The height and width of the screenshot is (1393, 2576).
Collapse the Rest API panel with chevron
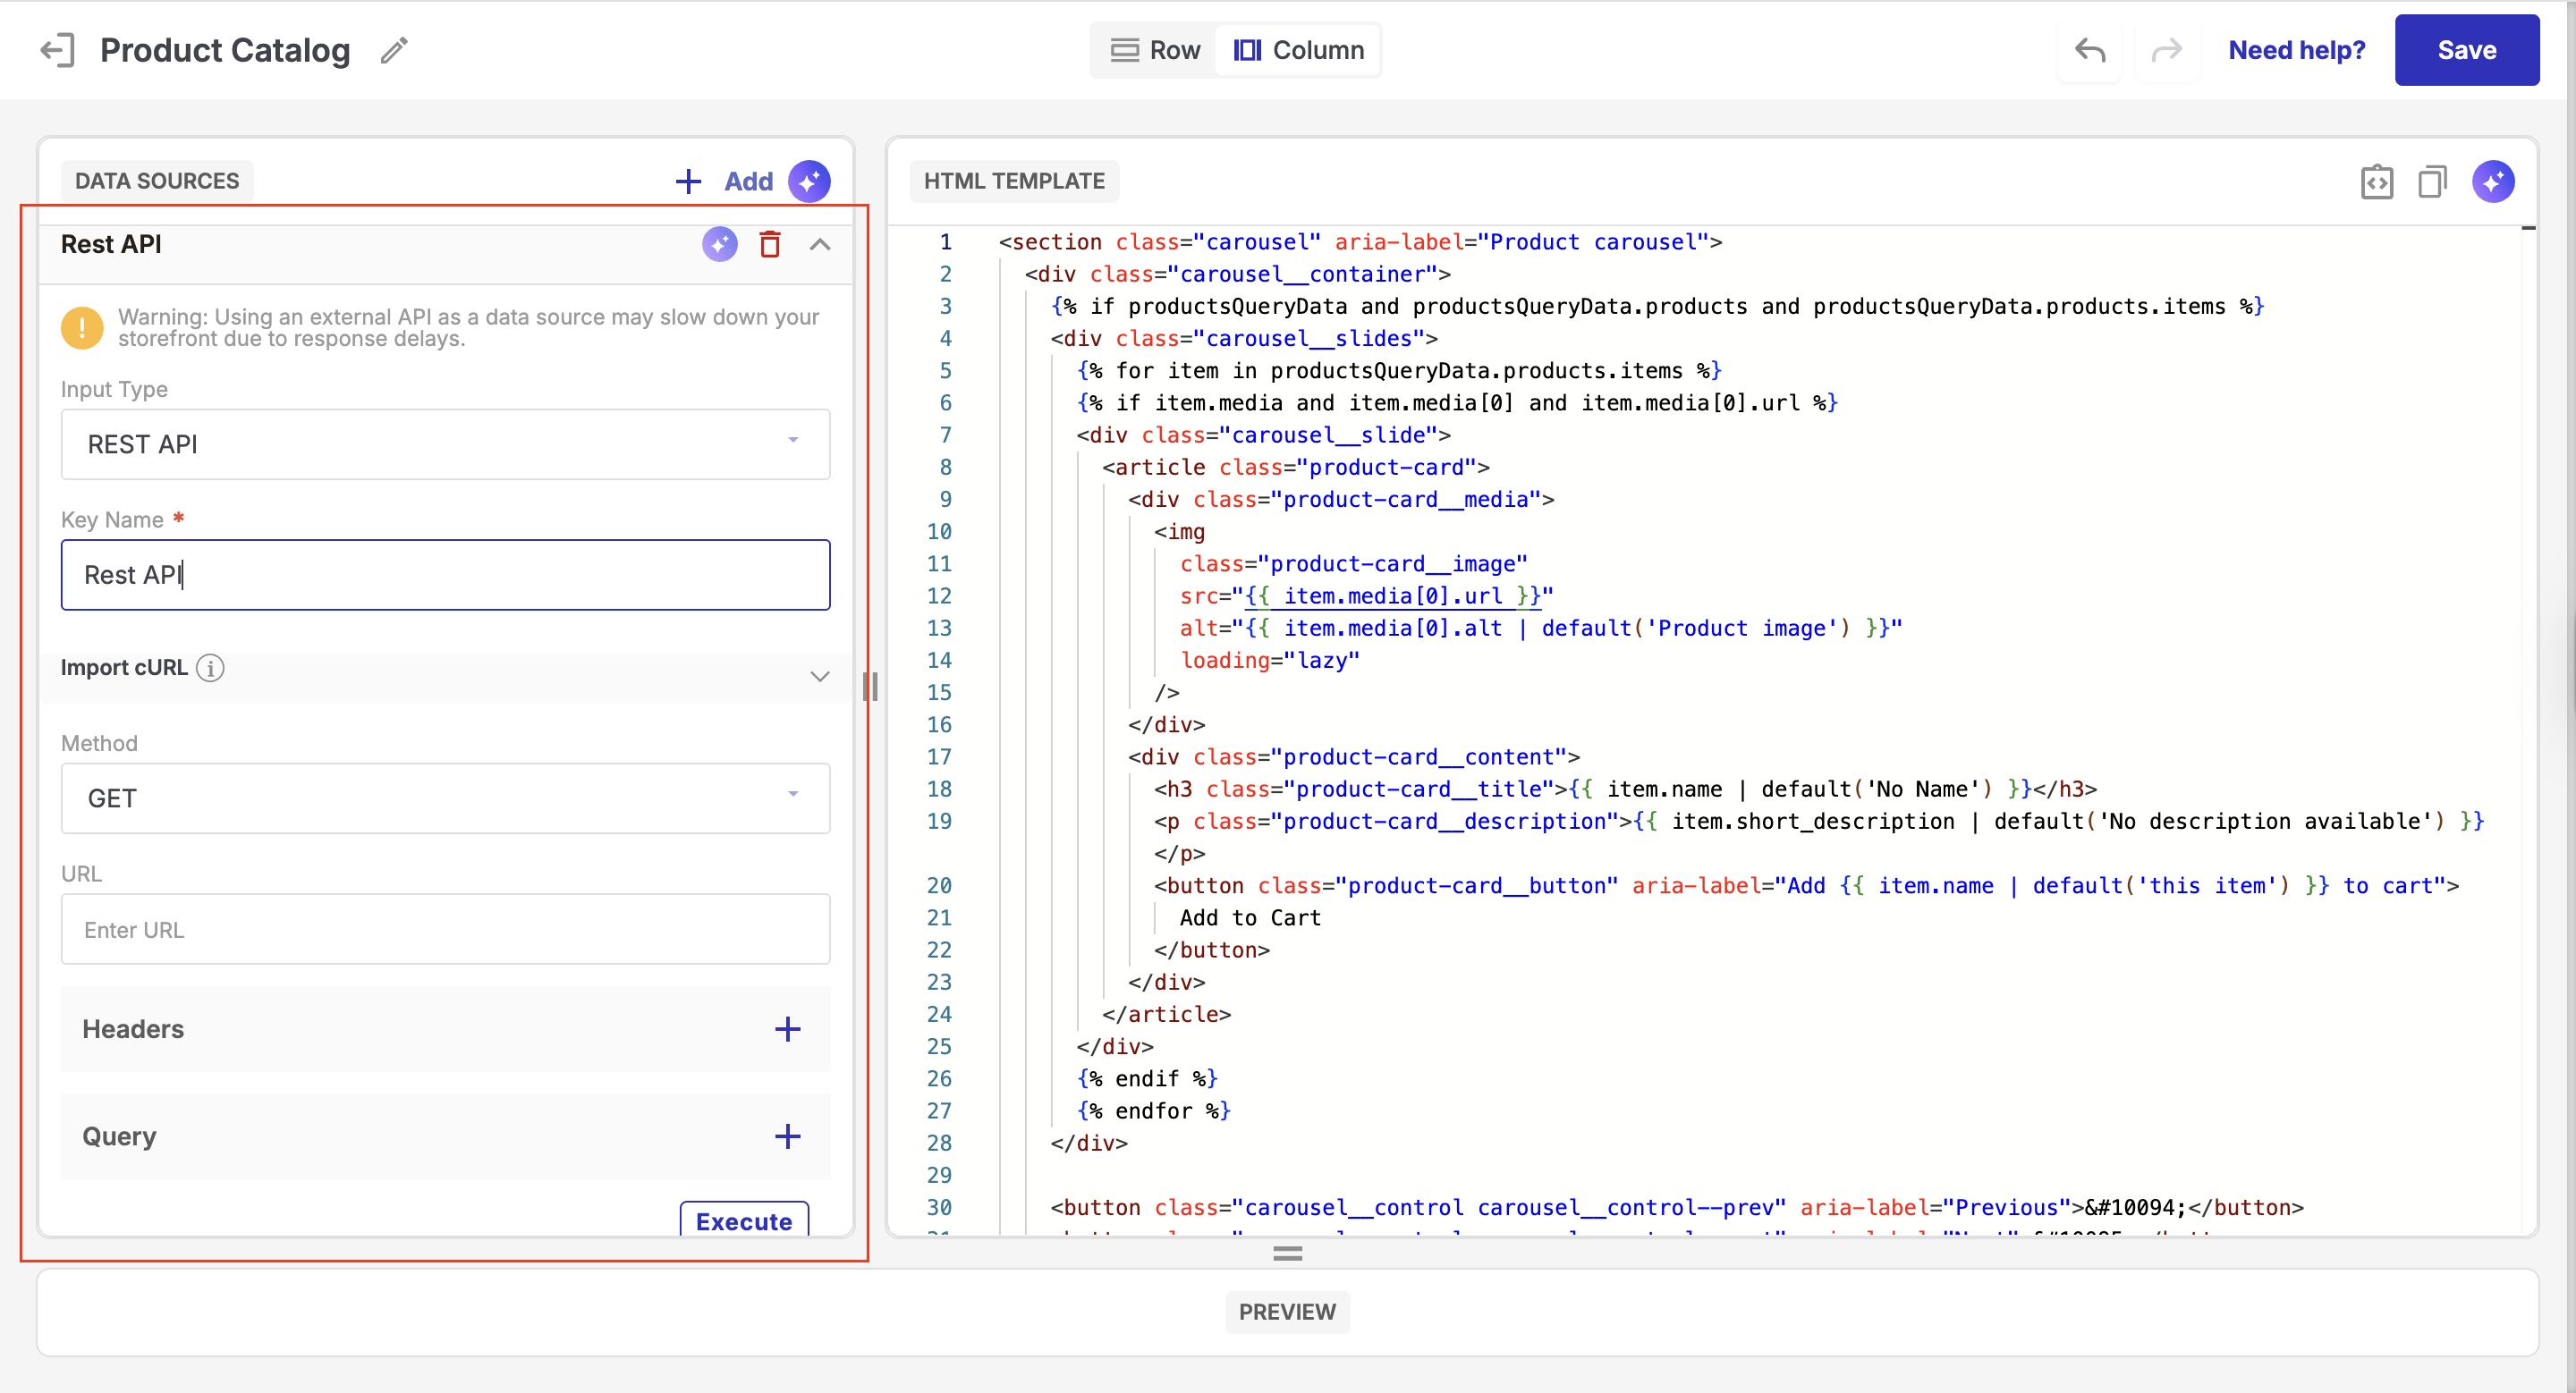(819, 245)
